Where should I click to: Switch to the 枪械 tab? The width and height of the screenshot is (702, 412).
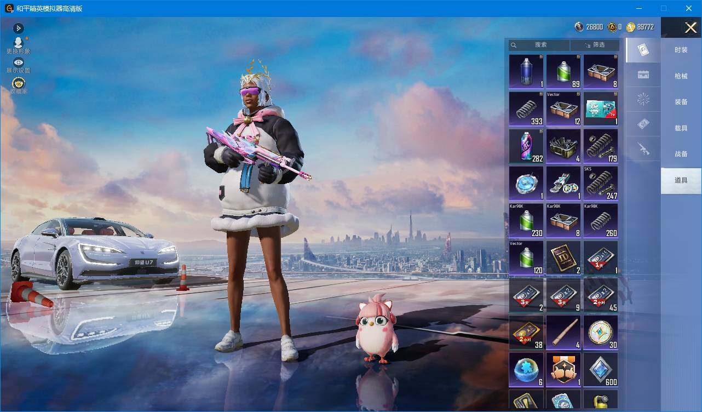pyautogui.click(x=681, y=76)
